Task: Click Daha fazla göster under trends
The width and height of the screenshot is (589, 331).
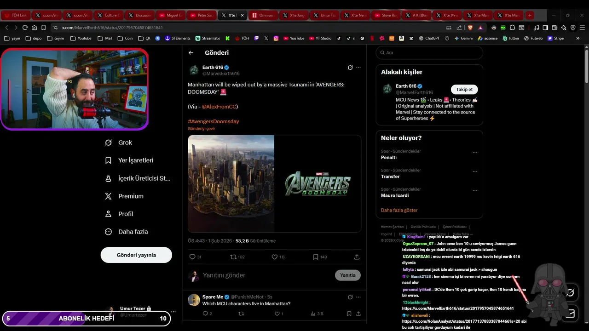Action: 399,210
